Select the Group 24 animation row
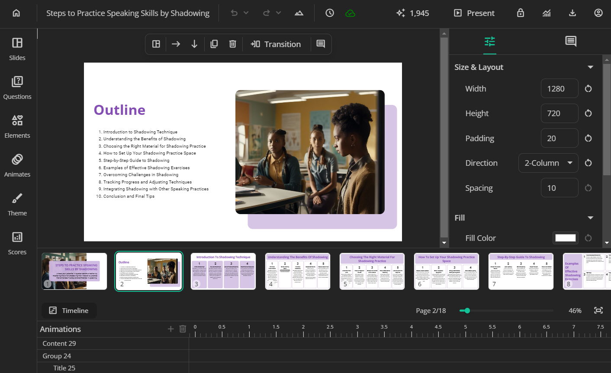Image resolution: width=611 pixels, height=373 pixels. (x=113, y=356)
